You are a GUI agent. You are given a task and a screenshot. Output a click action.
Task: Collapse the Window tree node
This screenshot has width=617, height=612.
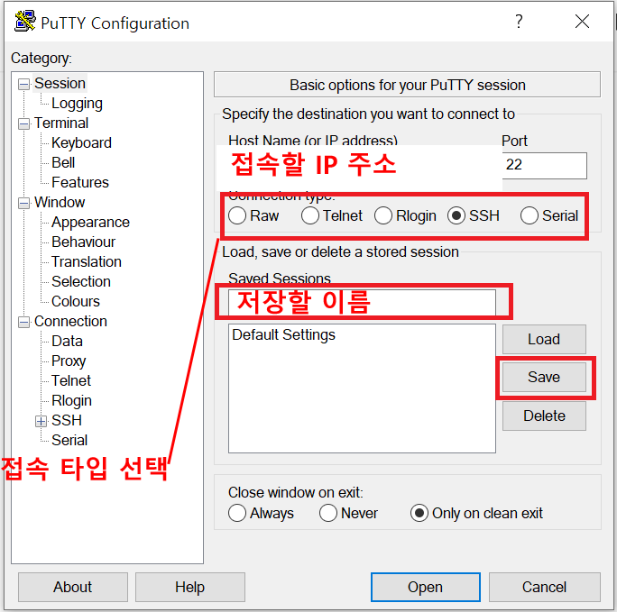coord(24,203)
